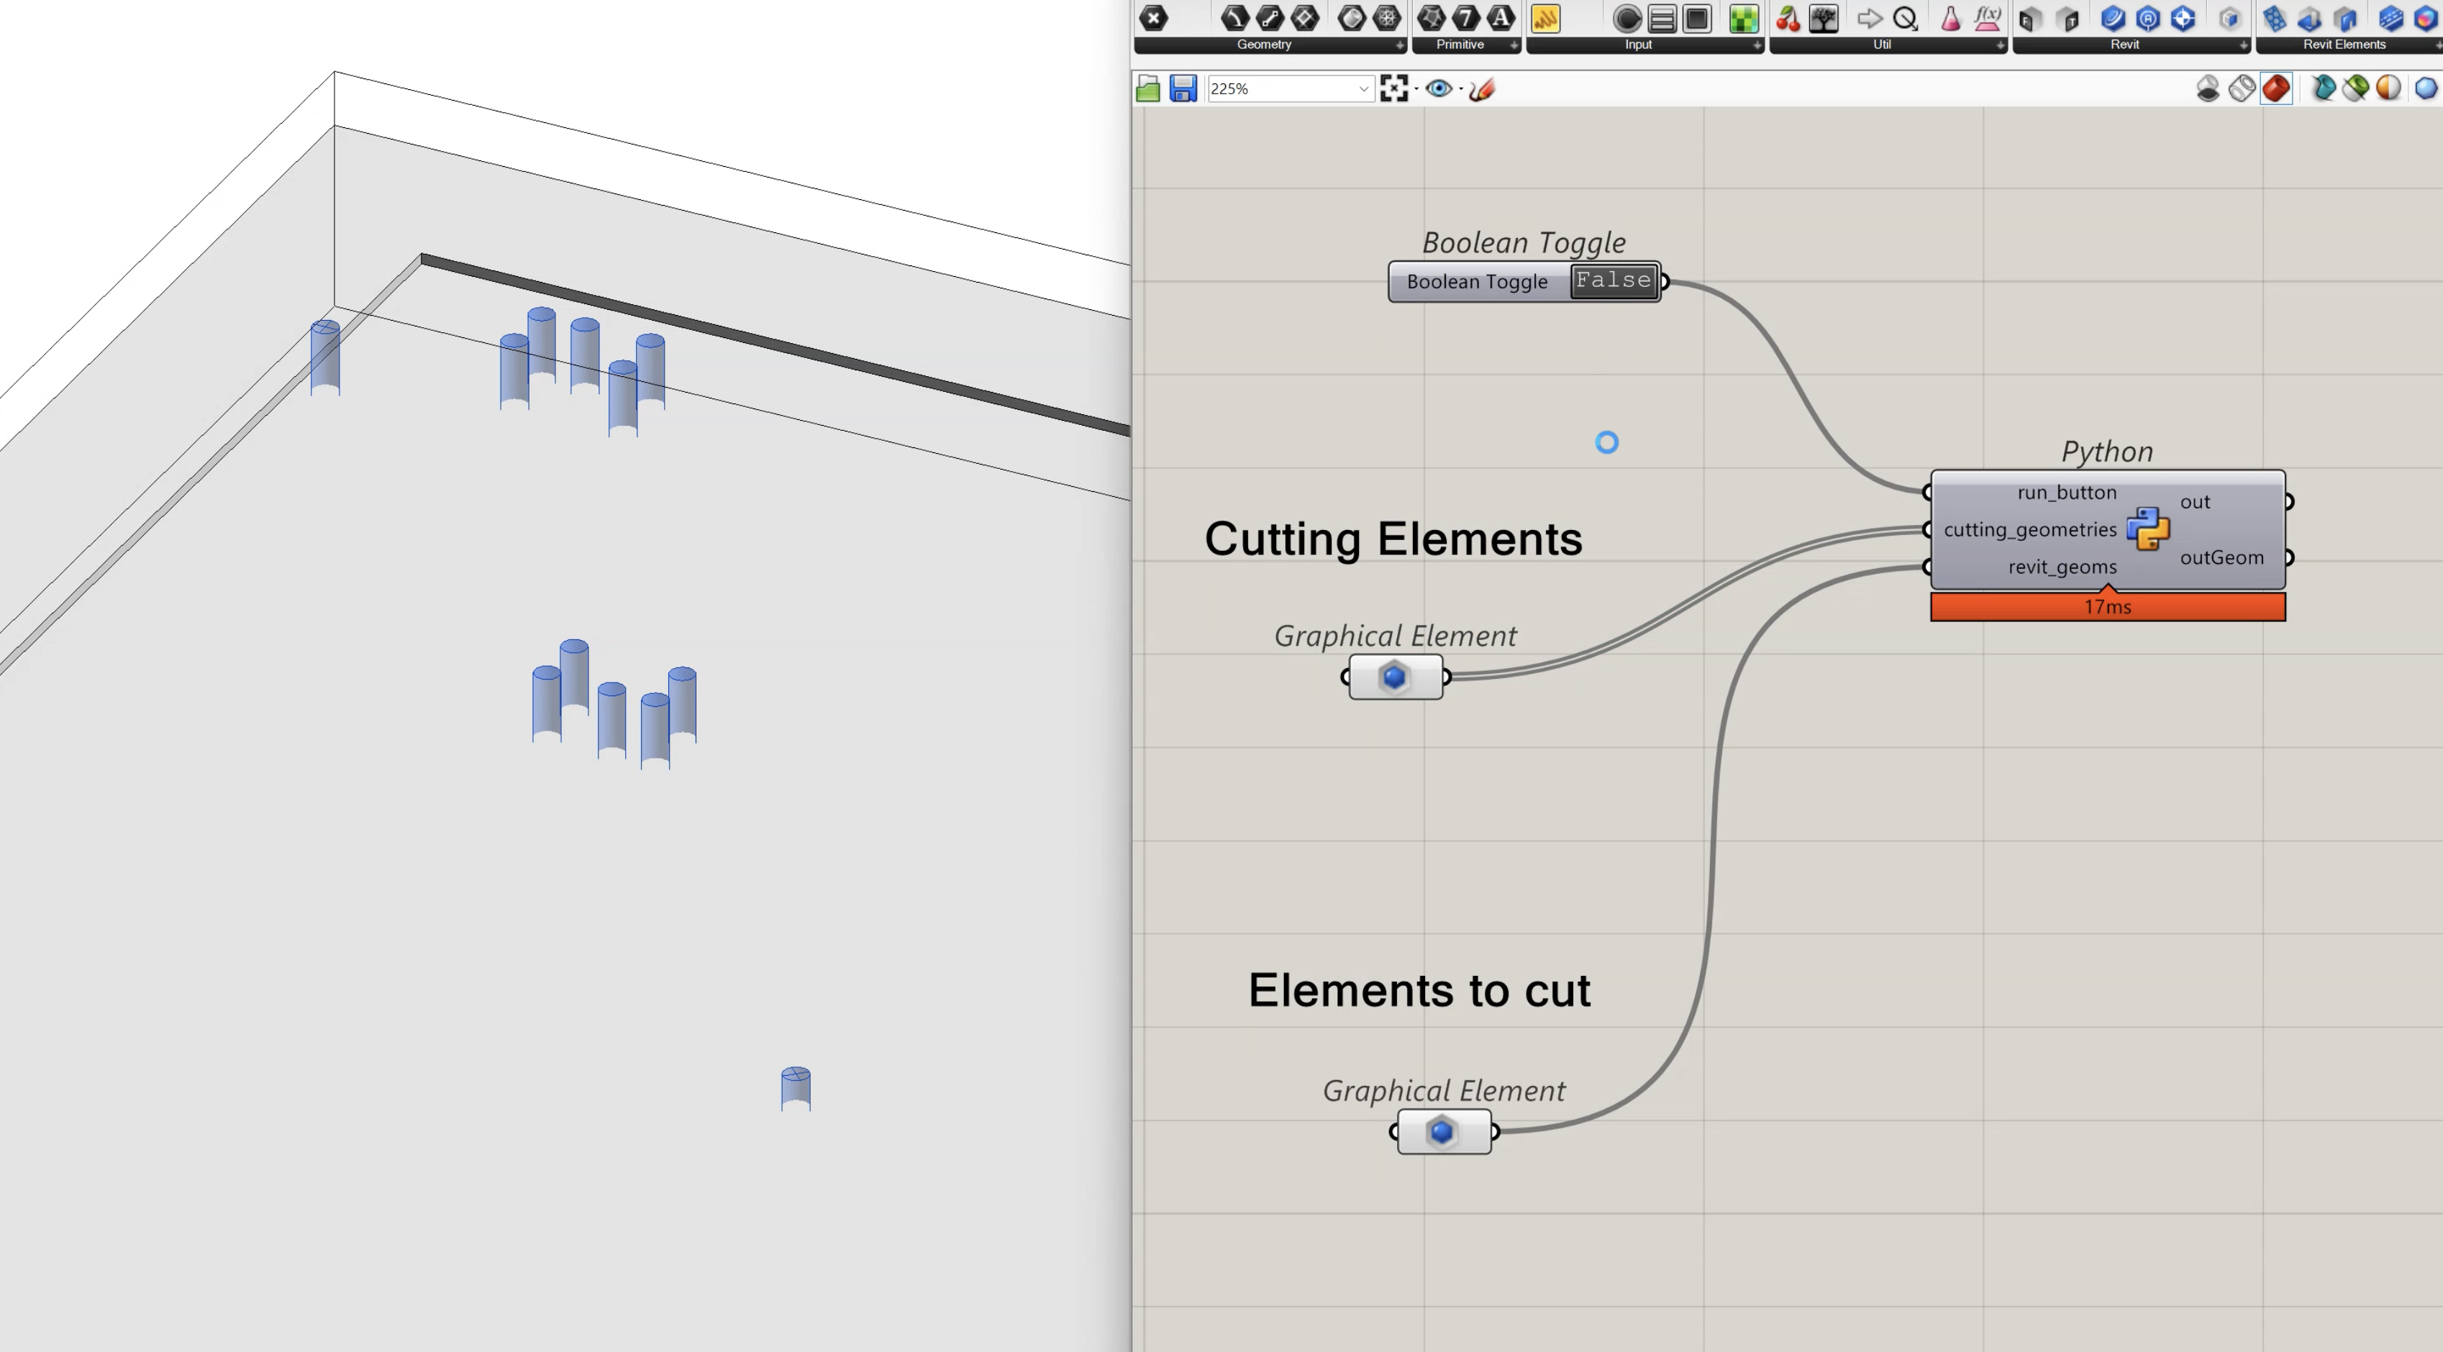
Task: Select the Graphical Element under Cutting Elements
Action: [1395, 677]
